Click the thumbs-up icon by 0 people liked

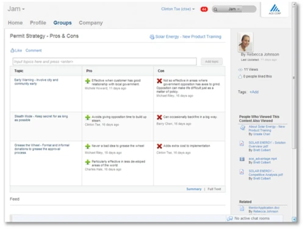[240, 76]
